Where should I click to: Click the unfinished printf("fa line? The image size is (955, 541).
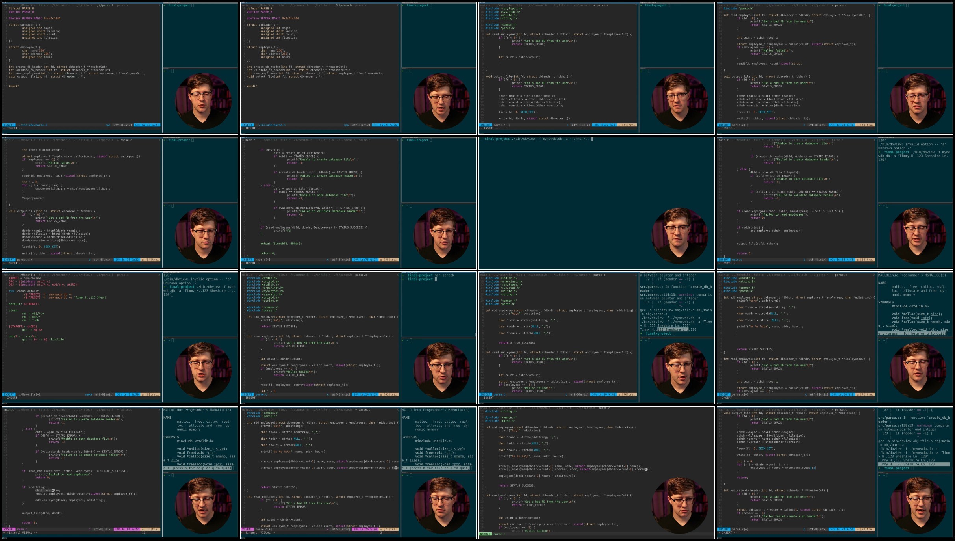(x=282, y=231)
